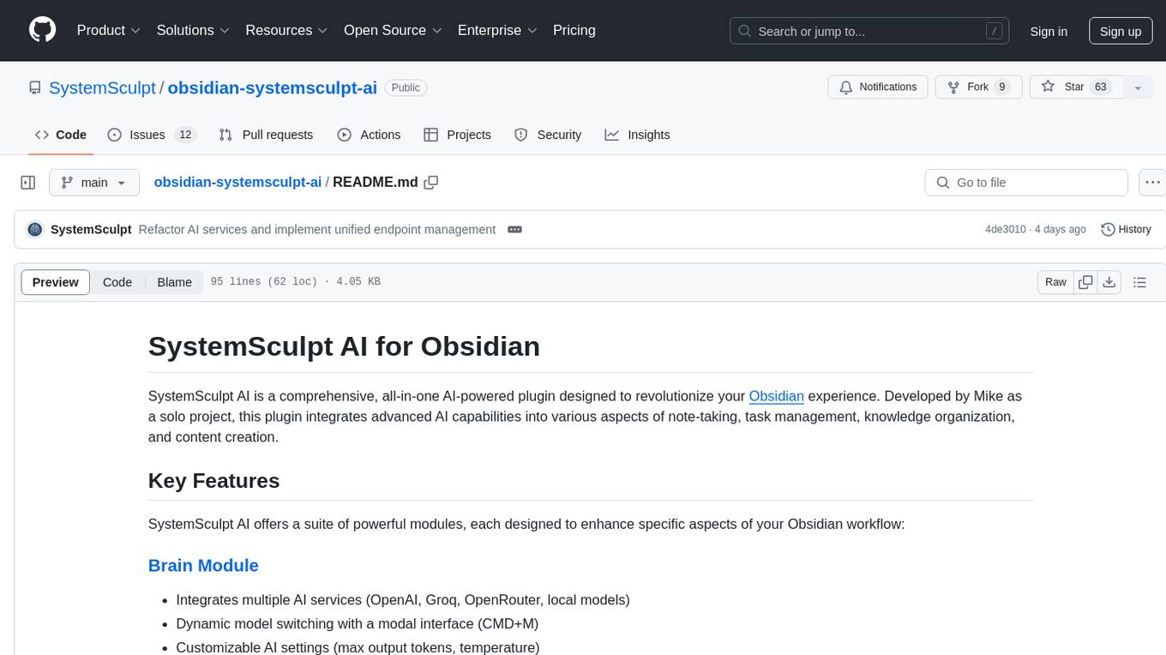The image size is (1166, 655).
Task: Click the Sign in link
Action: click(x=1049, y=31)
